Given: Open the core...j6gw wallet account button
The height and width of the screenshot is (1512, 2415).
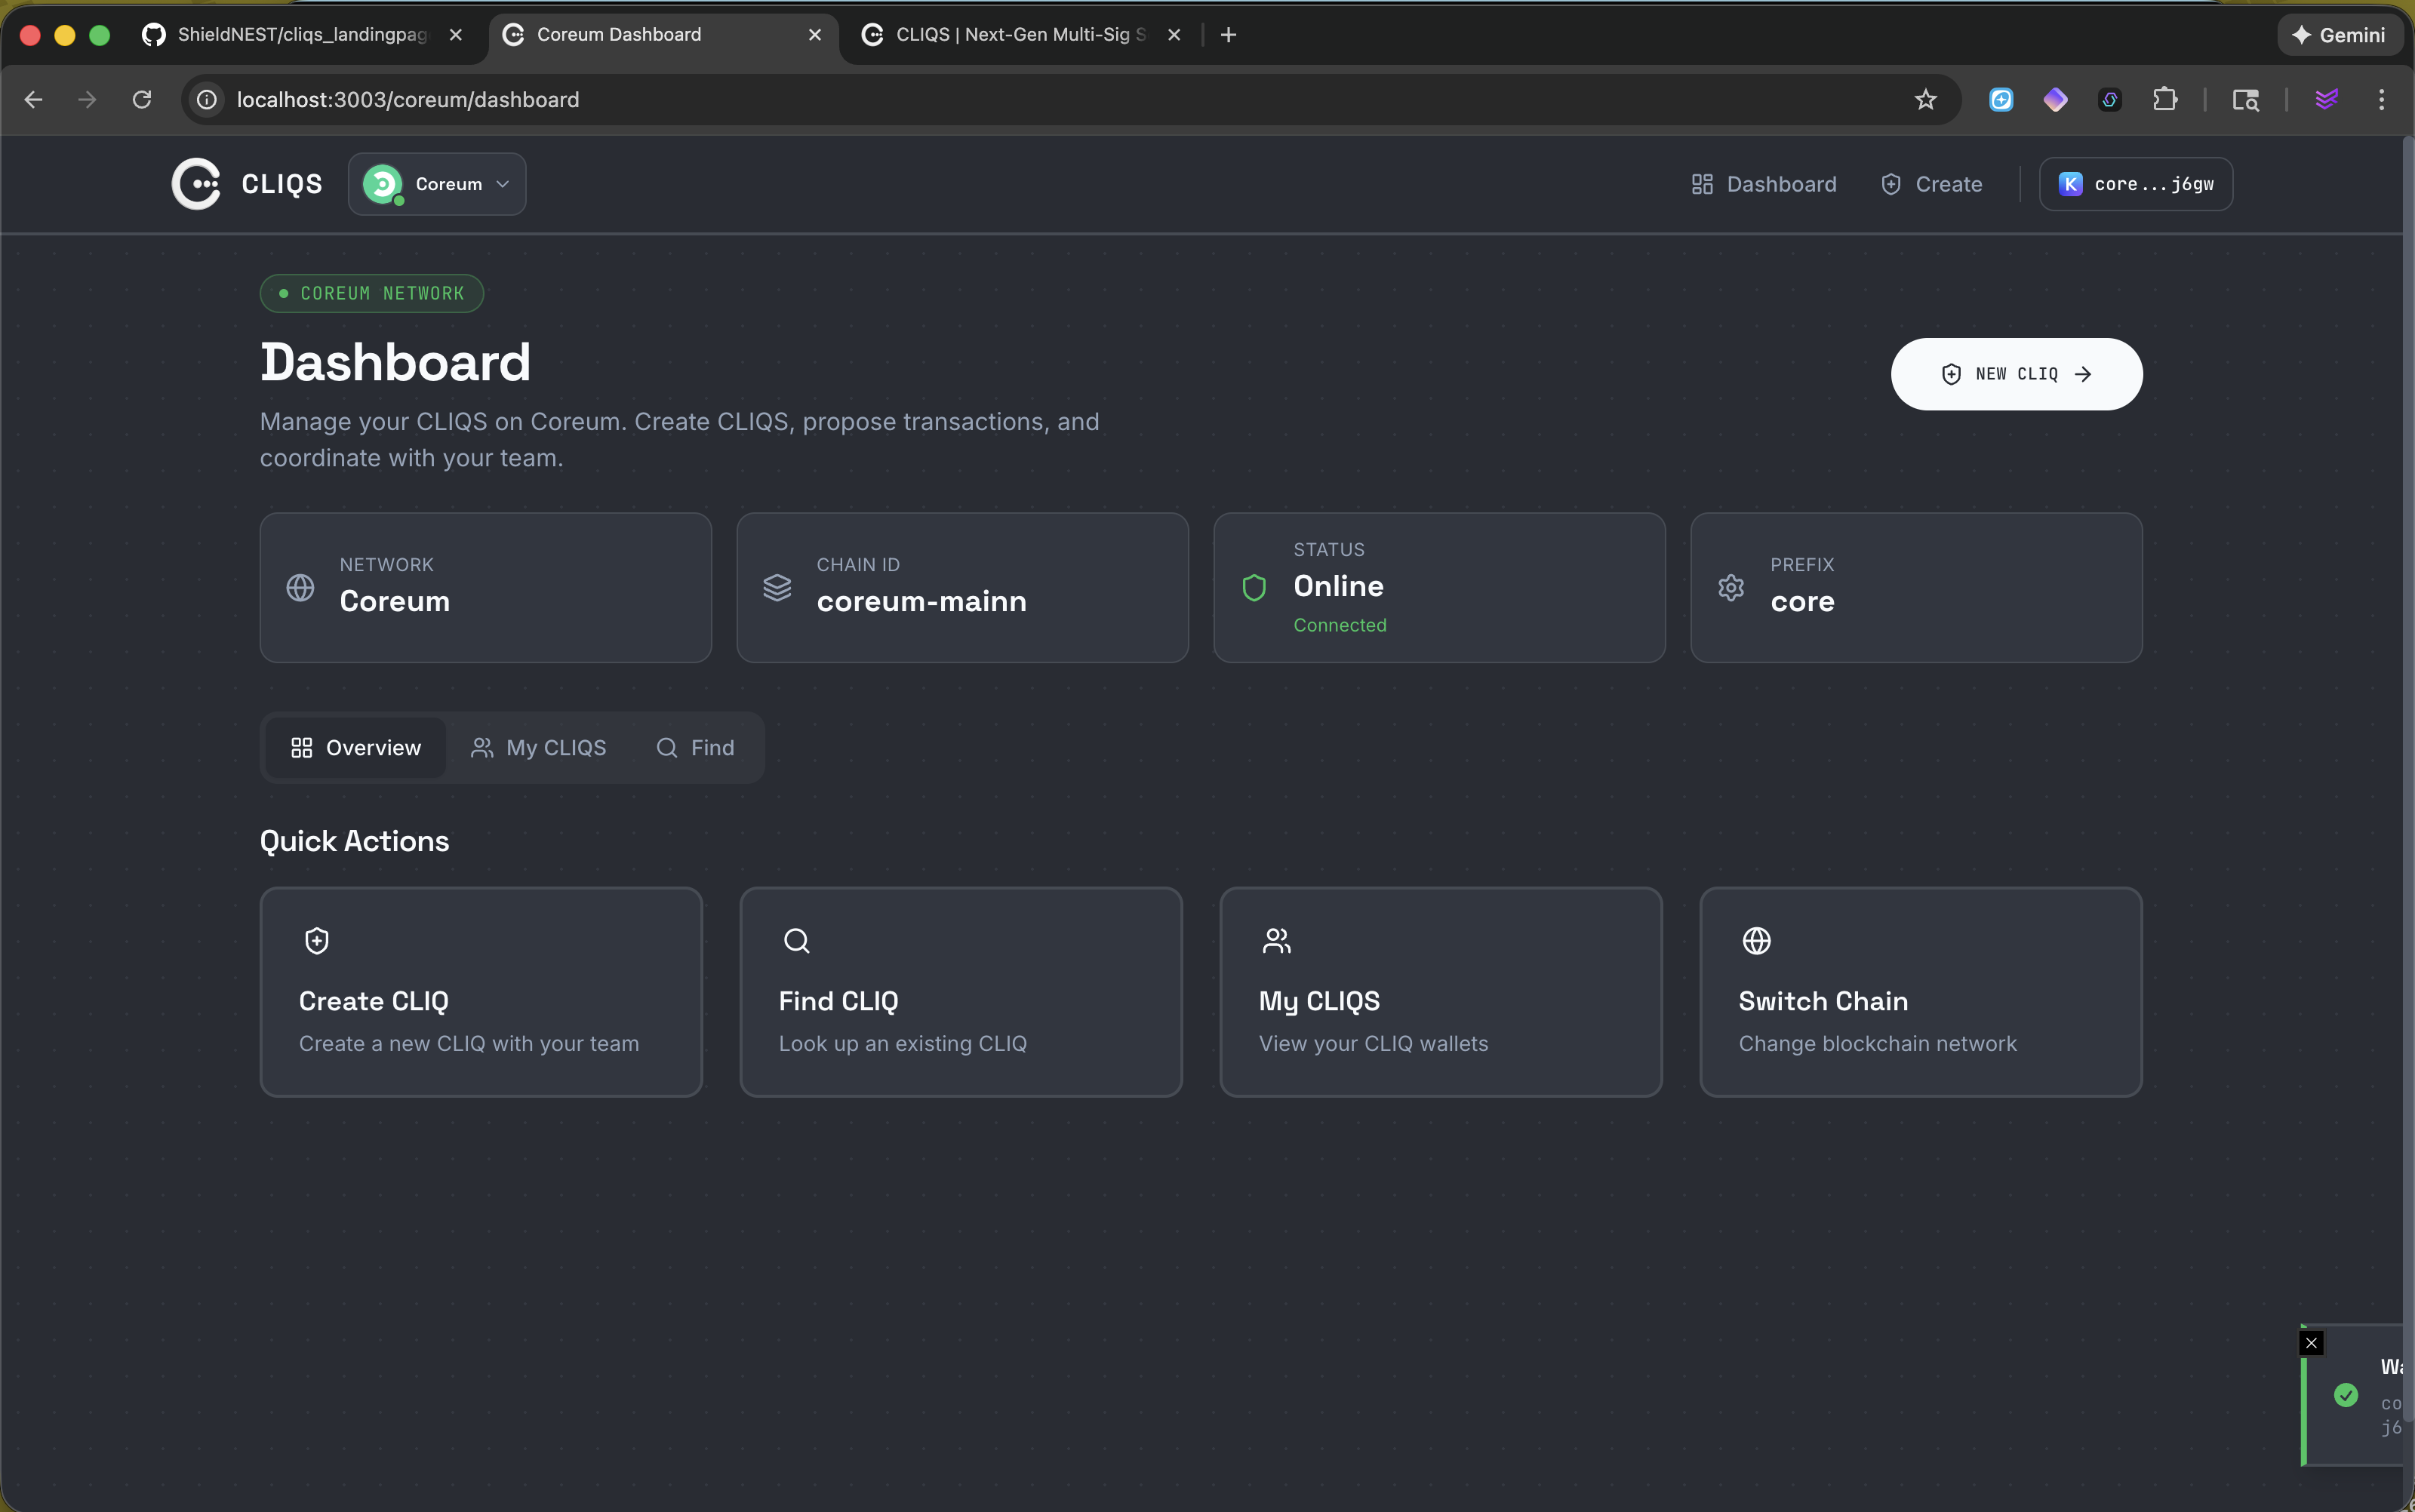Looking at the screenshot, I should [x=2136, y=184].
